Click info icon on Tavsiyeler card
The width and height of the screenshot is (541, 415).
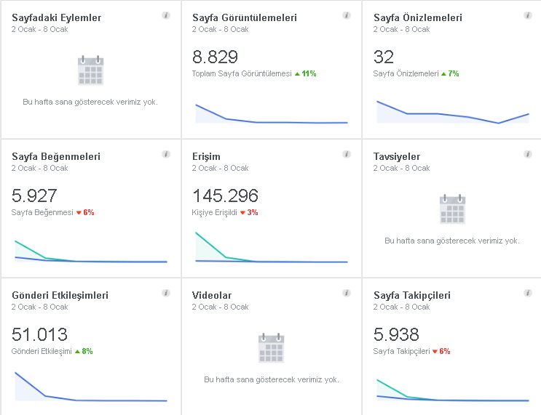point(528,154)
